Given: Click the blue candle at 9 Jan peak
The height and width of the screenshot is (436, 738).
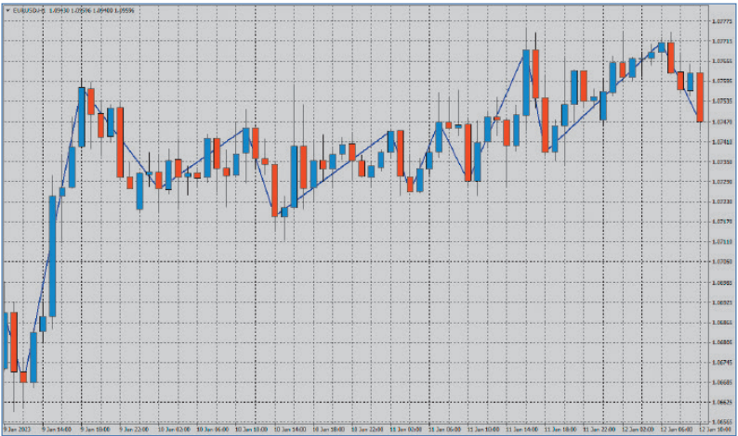Looking at the screenshot, I should pyautogui.click(x=82, y=116).
